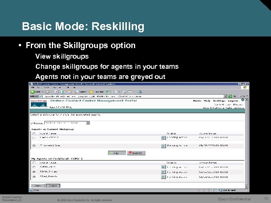Image resolution: width=271 pixels, height=203 pixels.
Task: Click the Favorites star icon in toolbar
Action: [x=91, y=92]
